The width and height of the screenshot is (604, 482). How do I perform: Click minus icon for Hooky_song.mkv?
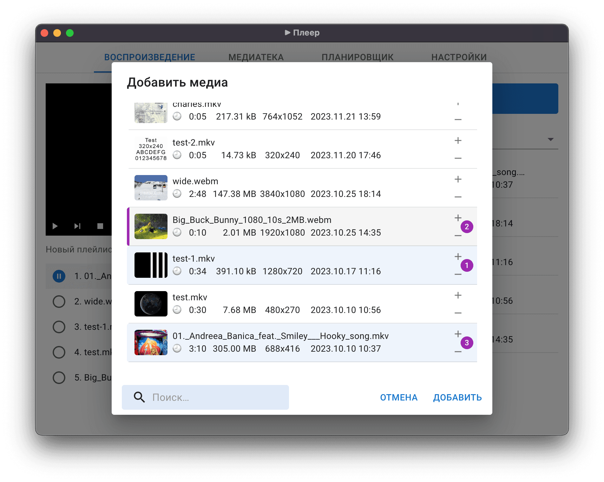[x=458, y=352]
